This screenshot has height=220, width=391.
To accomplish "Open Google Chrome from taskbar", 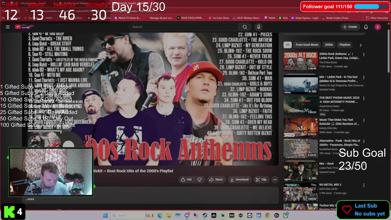I will tap(268, 215).
